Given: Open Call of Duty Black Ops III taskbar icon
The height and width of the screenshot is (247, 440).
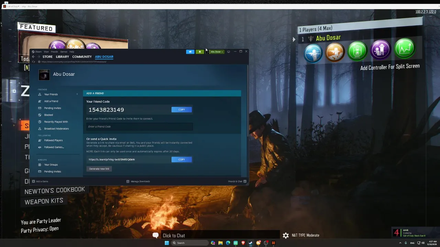Looking at the screenshot, I should (x=273, y=243).
